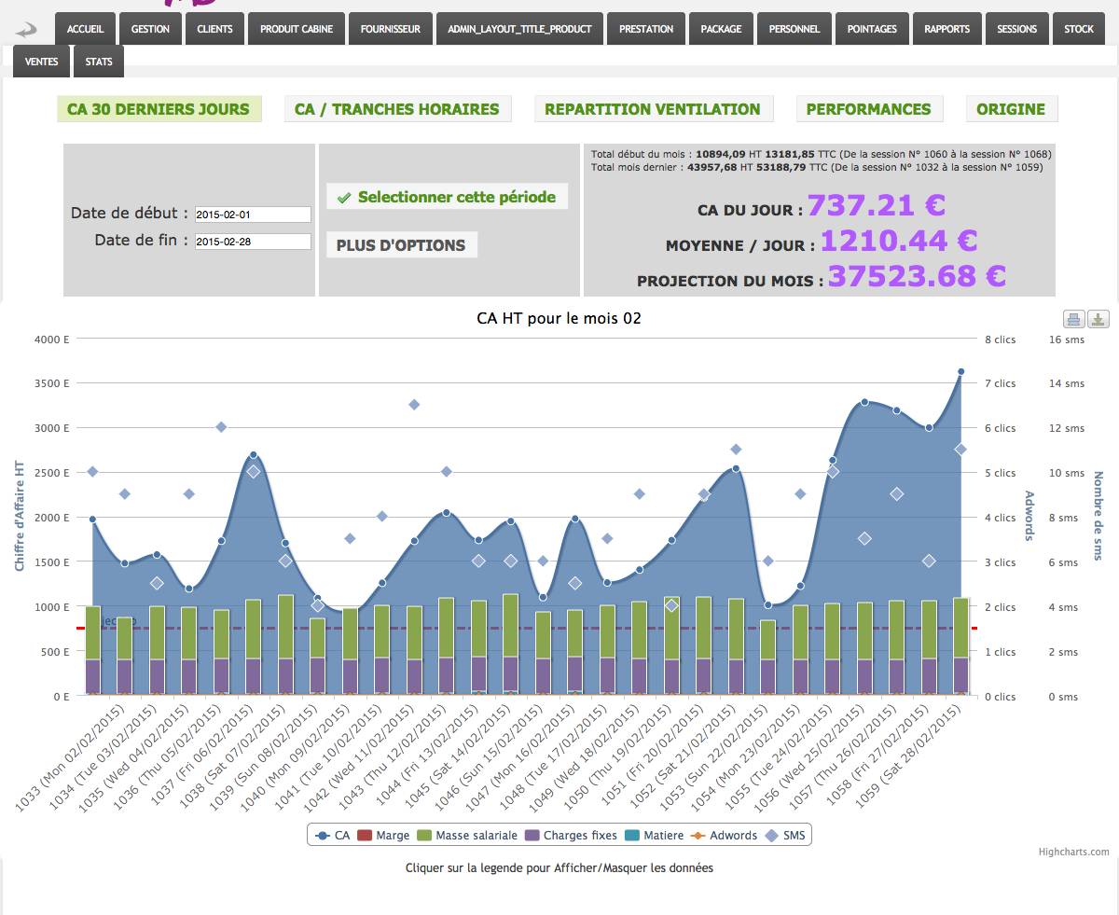Switch to the PRODUIT CABINE tab

pos(297,29)
